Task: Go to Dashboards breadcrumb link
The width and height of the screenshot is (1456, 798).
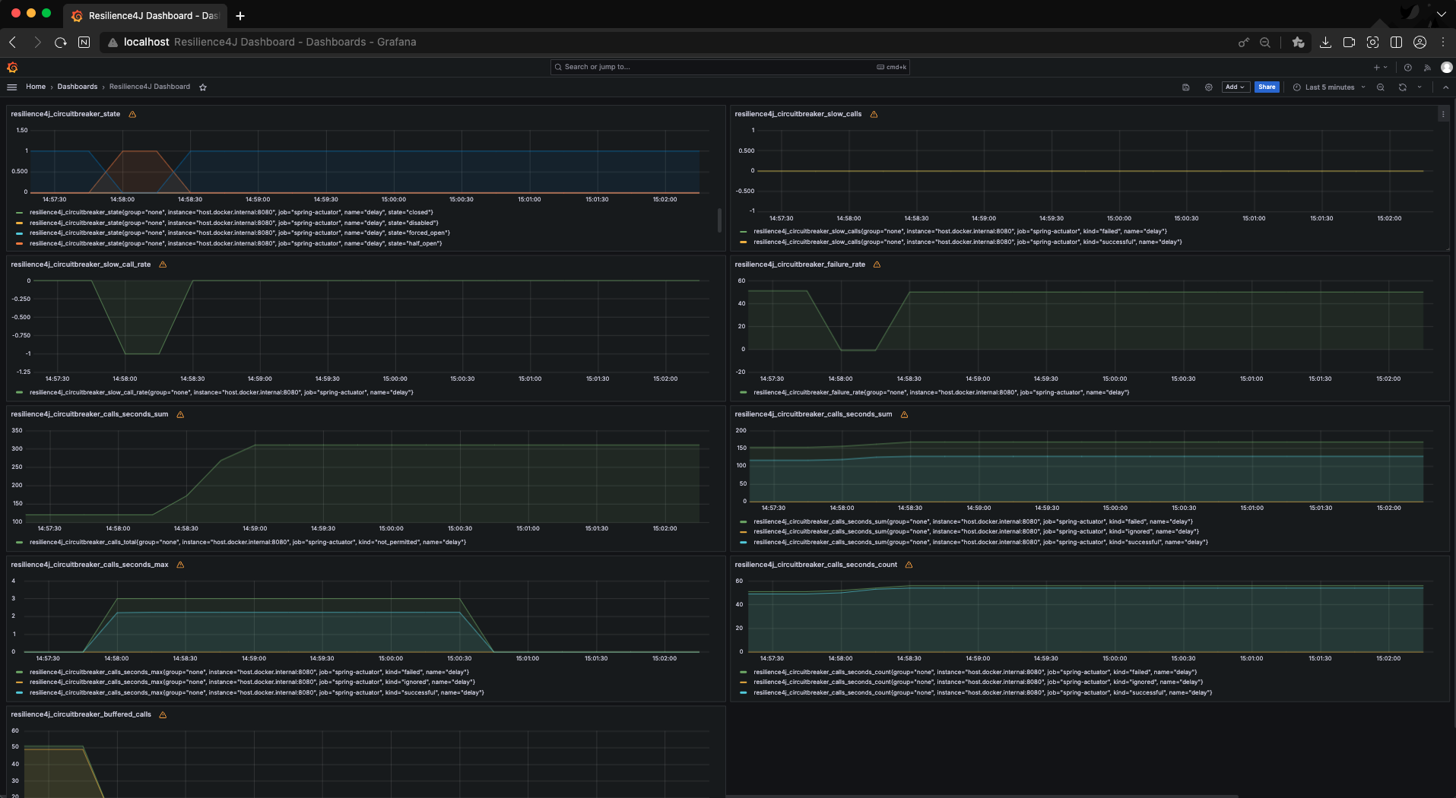Action: (78, 87)
